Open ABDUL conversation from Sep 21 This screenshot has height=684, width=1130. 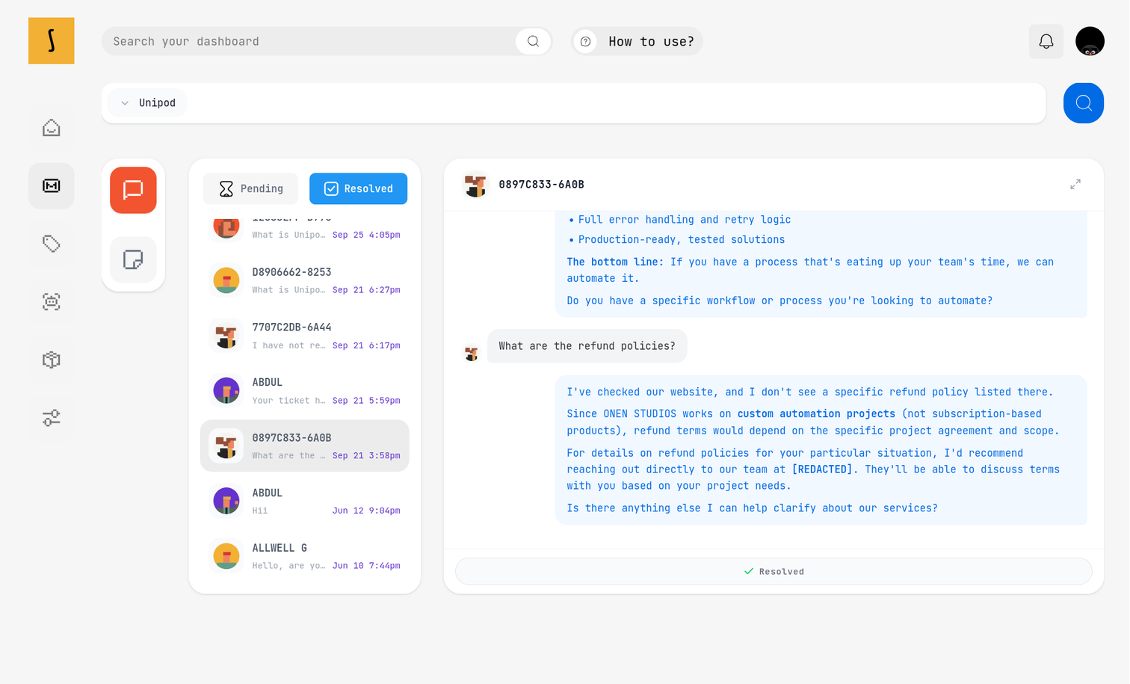305,391
